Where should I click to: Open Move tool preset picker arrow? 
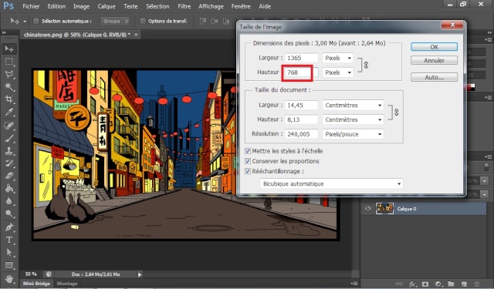coord(25,22)
